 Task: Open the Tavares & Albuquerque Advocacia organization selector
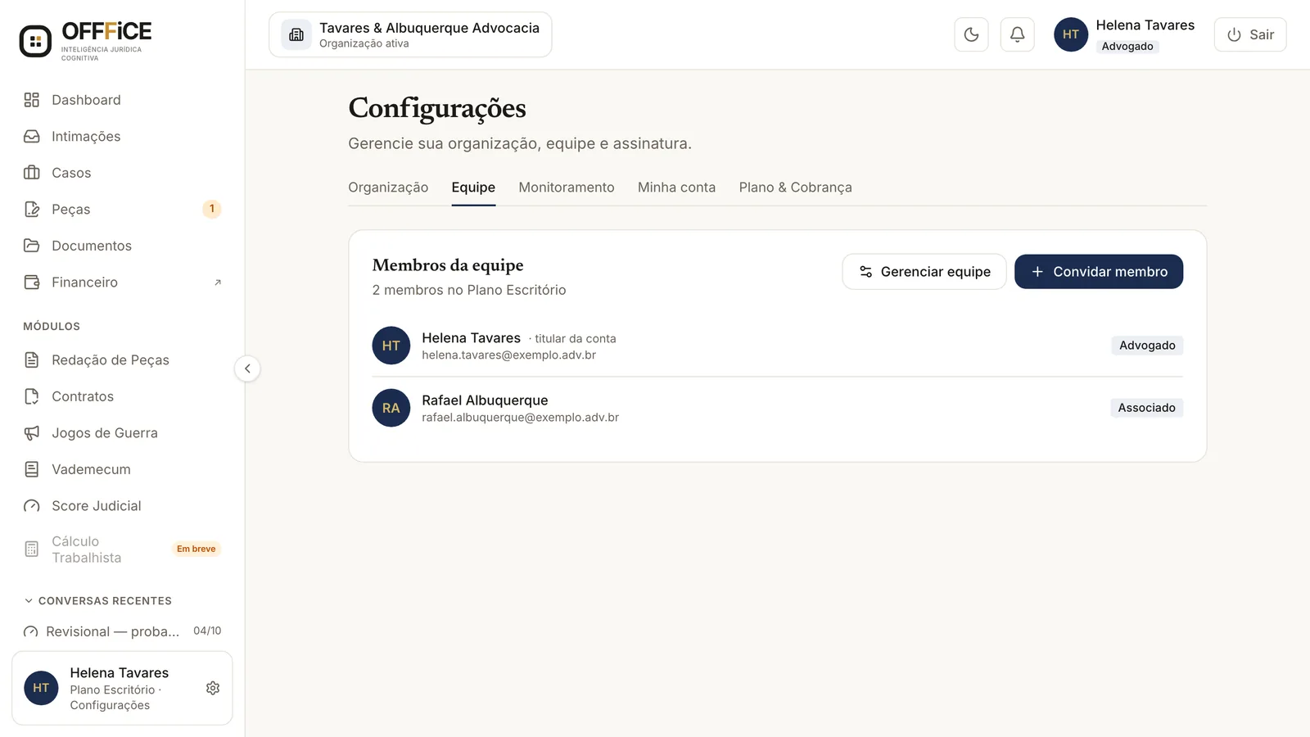410,34
